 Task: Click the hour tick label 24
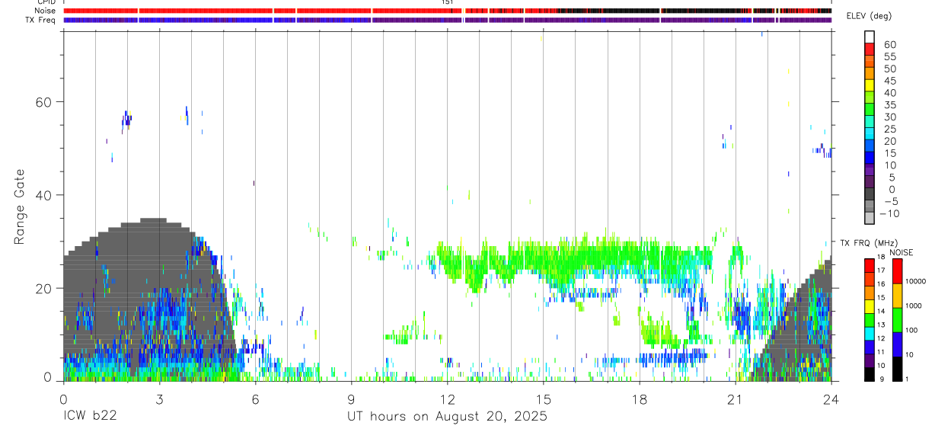[831, 399]
